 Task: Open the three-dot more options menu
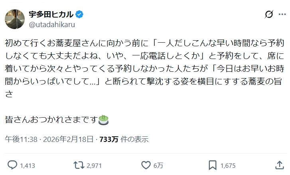pyautogui.click(x=281, y=14)
